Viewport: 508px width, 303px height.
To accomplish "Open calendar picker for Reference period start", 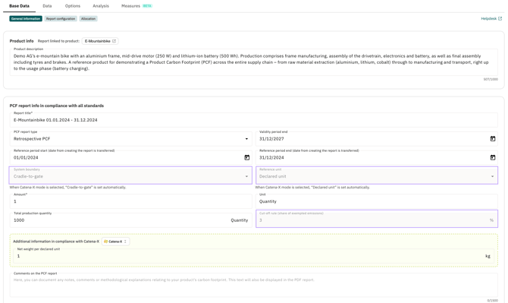I will coord(247,158).
